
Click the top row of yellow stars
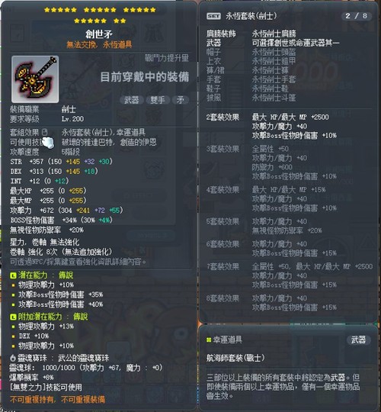(100, 10)
